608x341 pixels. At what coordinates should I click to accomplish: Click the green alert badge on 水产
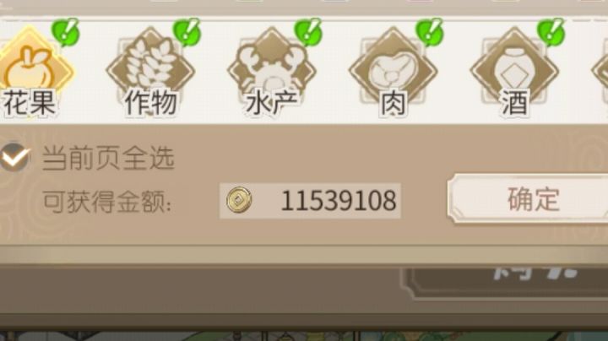tap(308, 32)
